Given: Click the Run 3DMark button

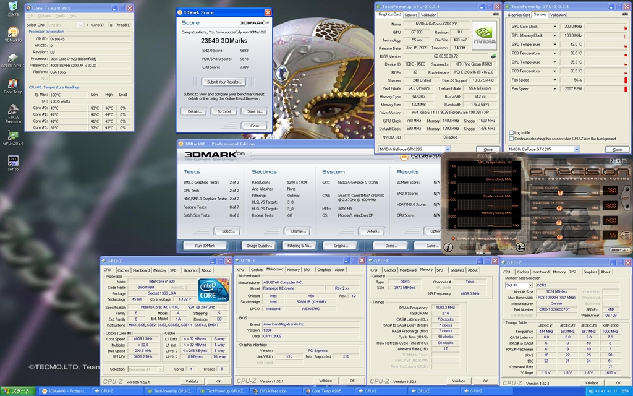Looking at the screenshot, I should tap(205, 246).
